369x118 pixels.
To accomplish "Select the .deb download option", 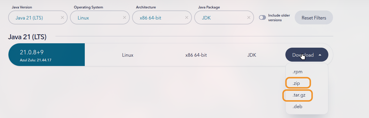I will click(x=298, y=107).
